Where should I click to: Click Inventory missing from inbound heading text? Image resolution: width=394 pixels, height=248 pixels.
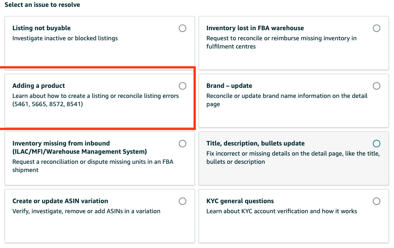[x=79, y=147]
